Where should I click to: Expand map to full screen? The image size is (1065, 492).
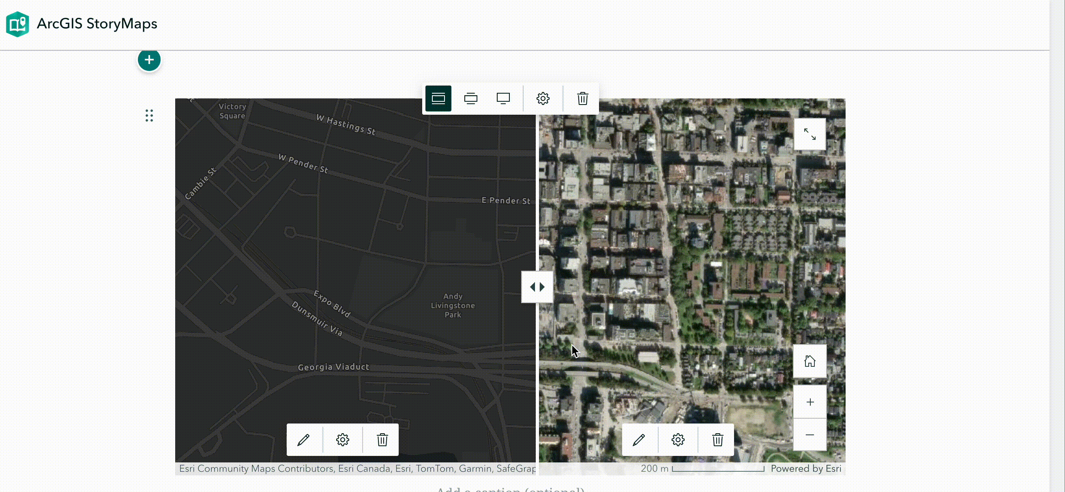[809, 134]
